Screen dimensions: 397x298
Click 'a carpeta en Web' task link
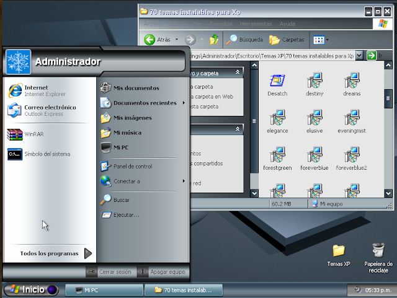[x=212, y=97]
